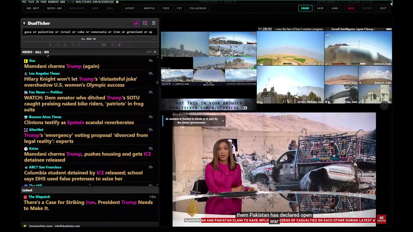Open the Fox News Dem senator headline

pos(84,104)
